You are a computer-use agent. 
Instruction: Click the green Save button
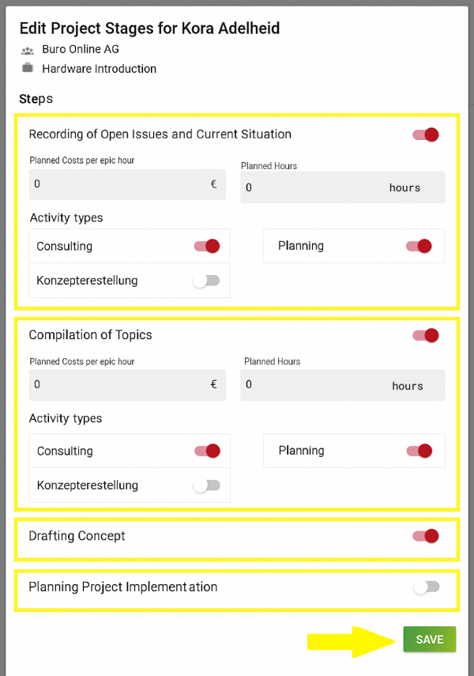click(429, 639)
